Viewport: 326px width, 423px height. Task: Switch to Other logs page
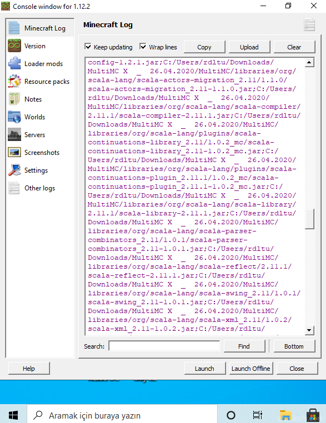coord(40,188)
